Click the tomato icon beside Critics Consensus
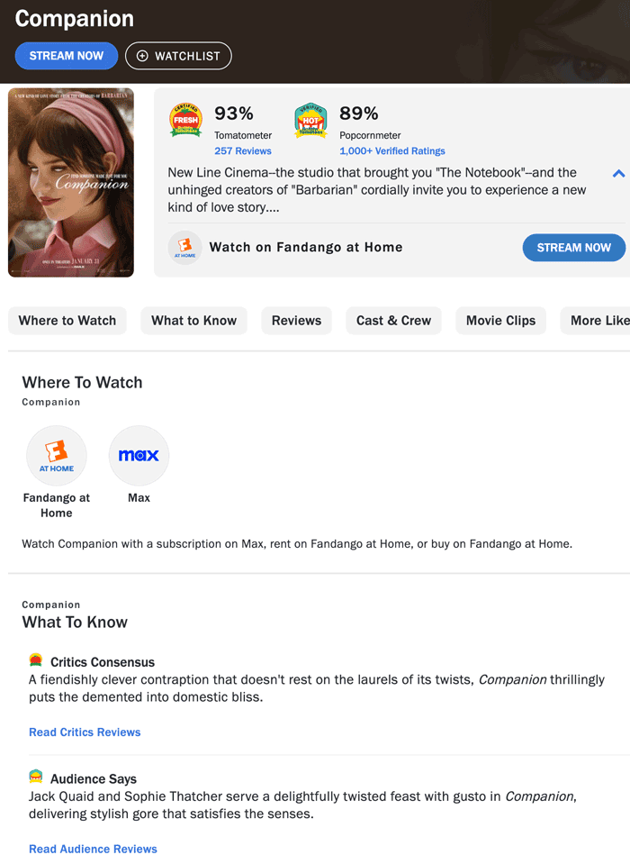 [36, 661]
